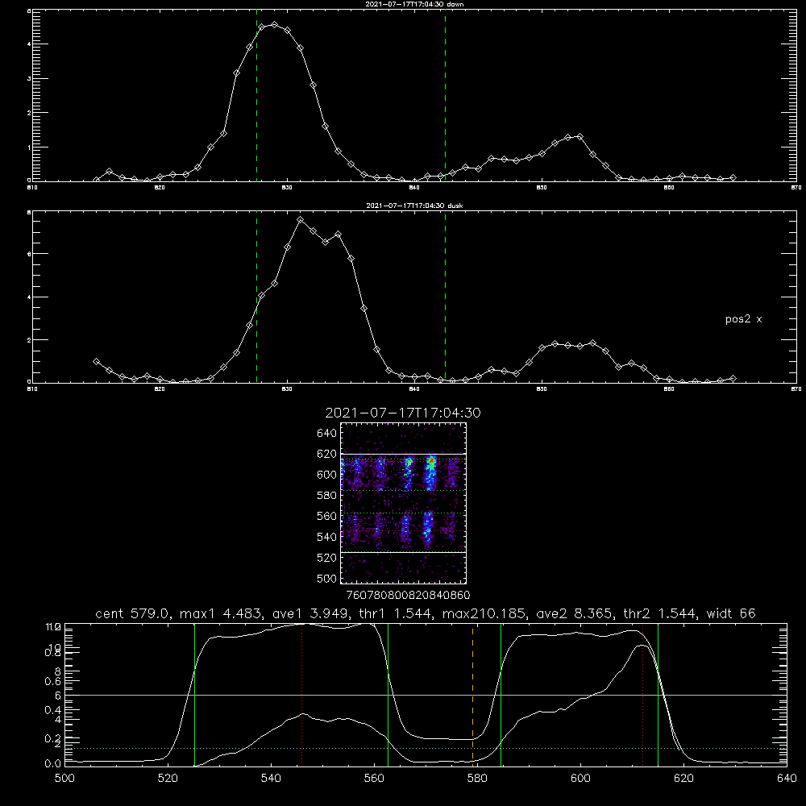Click the green vertical line at 615 in bottom plot

pos(658,694)
